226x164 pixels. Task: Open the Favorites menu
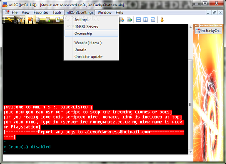click(41, 12)
